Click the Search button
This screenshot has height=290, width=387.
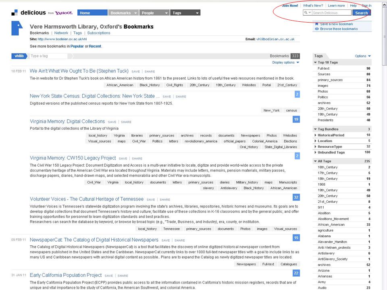click(x=361, y=13)
